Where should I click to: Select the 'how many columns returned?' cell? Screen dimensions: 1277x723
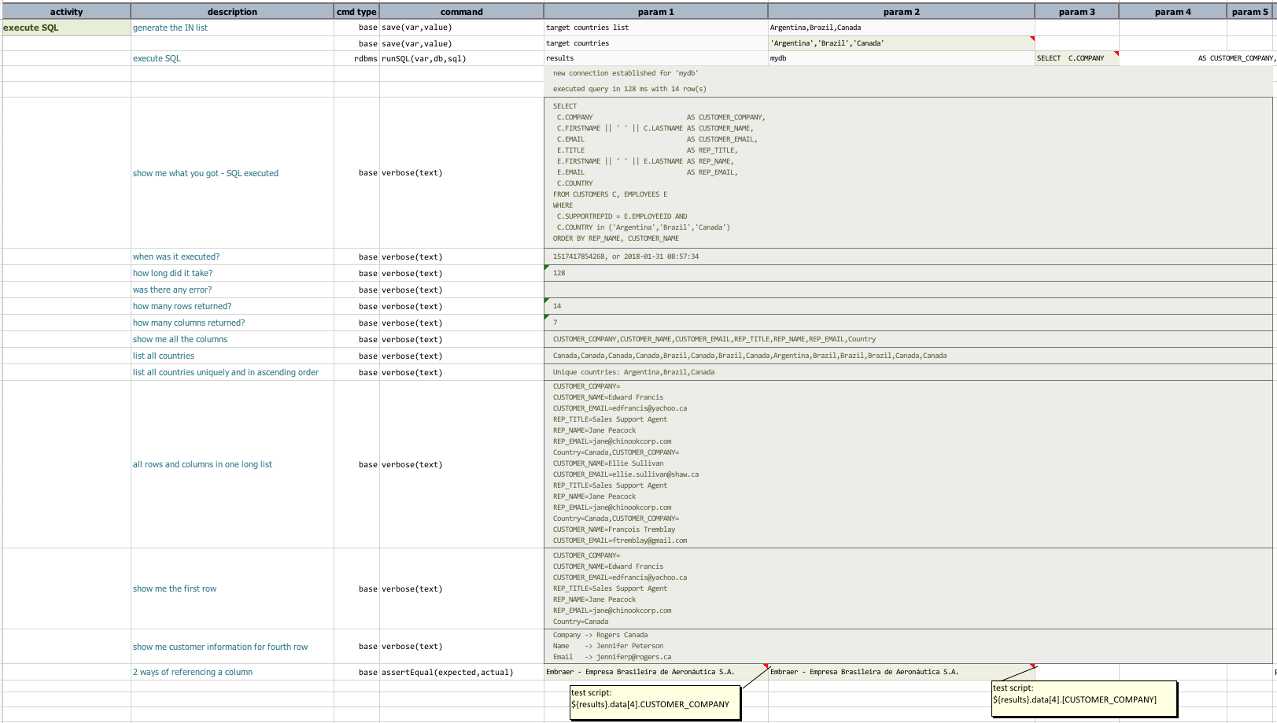[232, 323]
